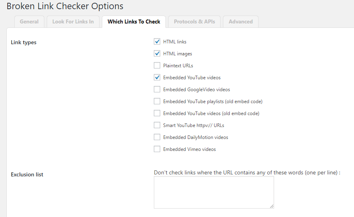The height and width of the screenshot is (217, 354).
Task: Click inside the Exclusion list text area
Action: [214, 192]
